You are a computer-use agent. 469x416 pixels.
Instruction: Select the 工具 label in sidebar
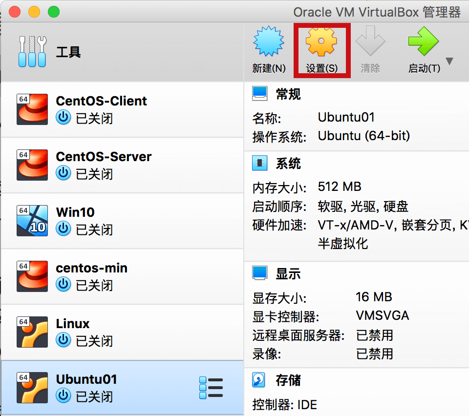coord(68,52)
